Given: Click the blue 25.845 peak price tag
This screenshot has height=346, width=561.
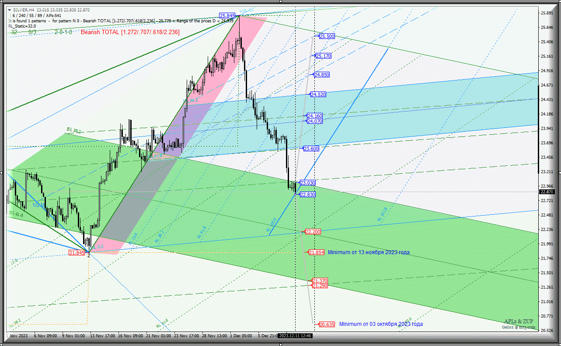Looking at the screenshot, I should click(x=227, y=15).
